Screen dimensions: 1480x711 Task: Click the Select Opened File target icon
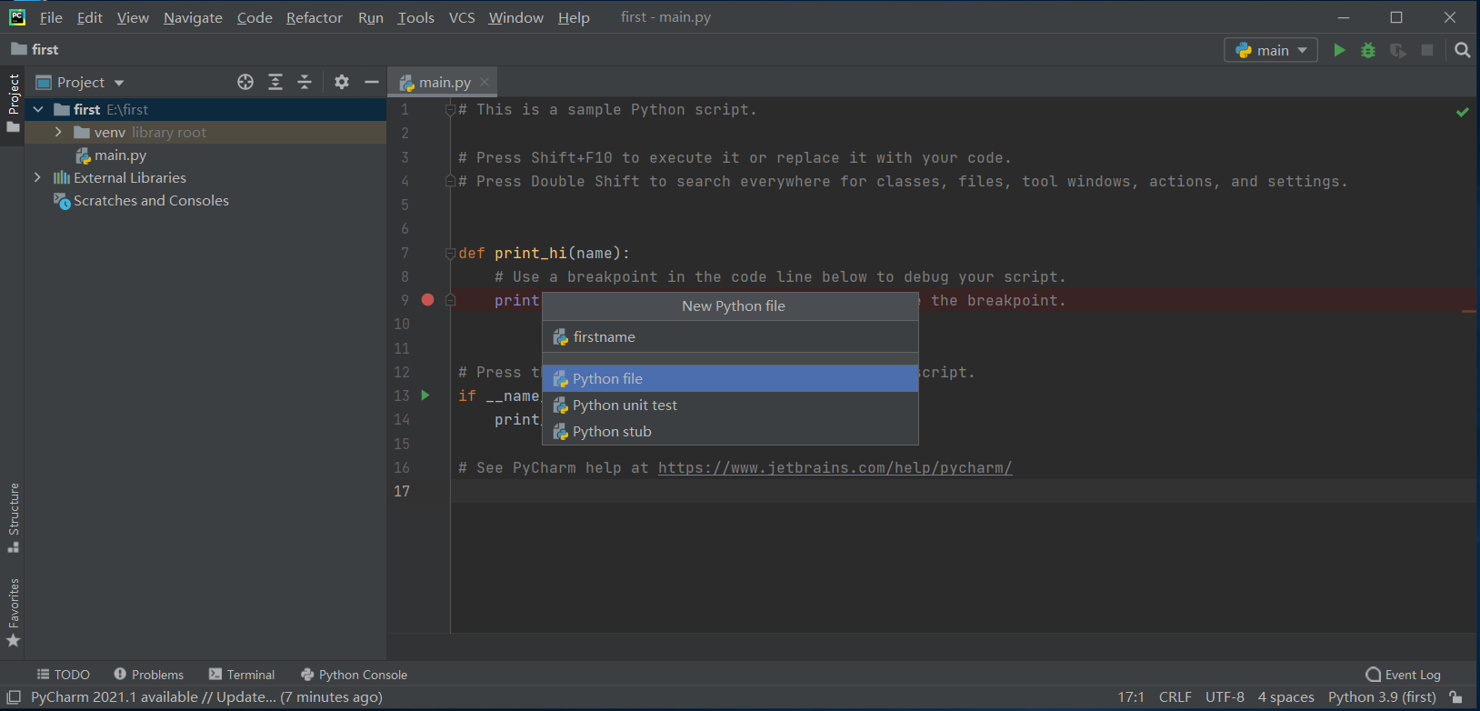(245, 82)
